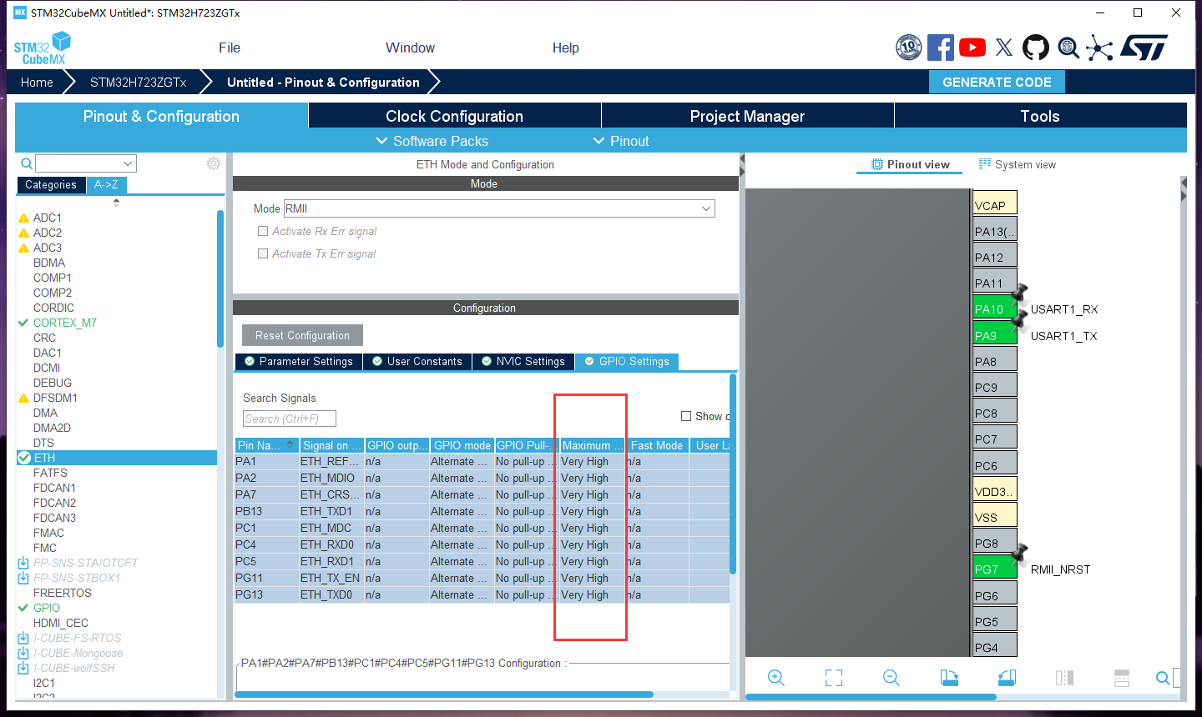Image resolution: width=1202 pixels, height=717 pixels.
Task: Click the STM32CubeMX logo
Action: [x=43, y=48]
